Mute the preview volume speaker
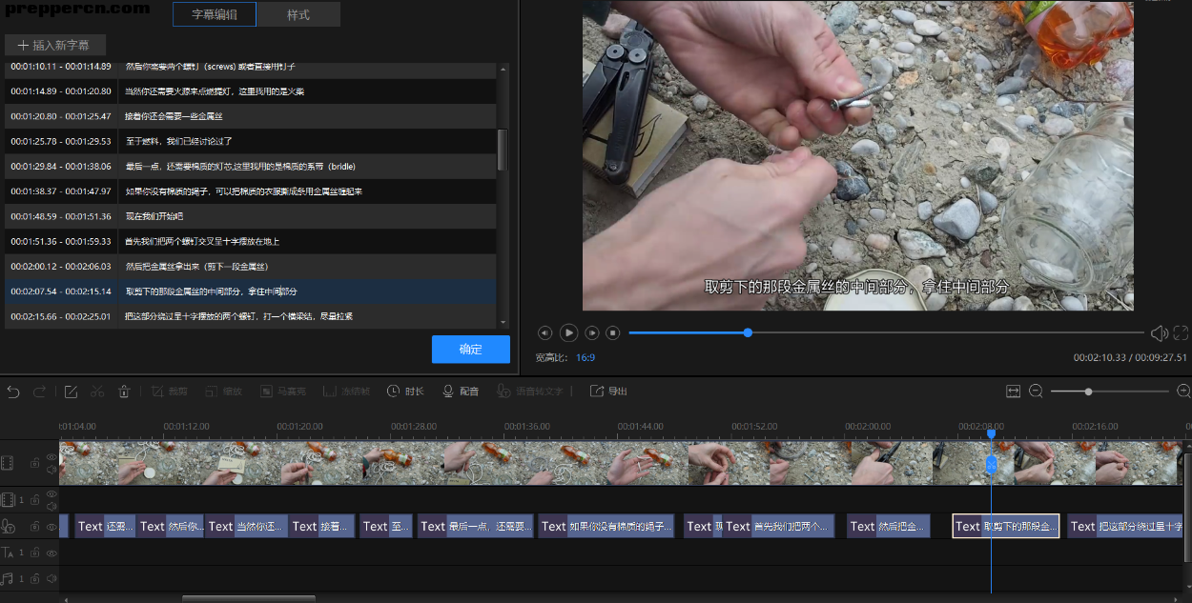This screenshot has height=603, width=1192. tap(1159, 332)
